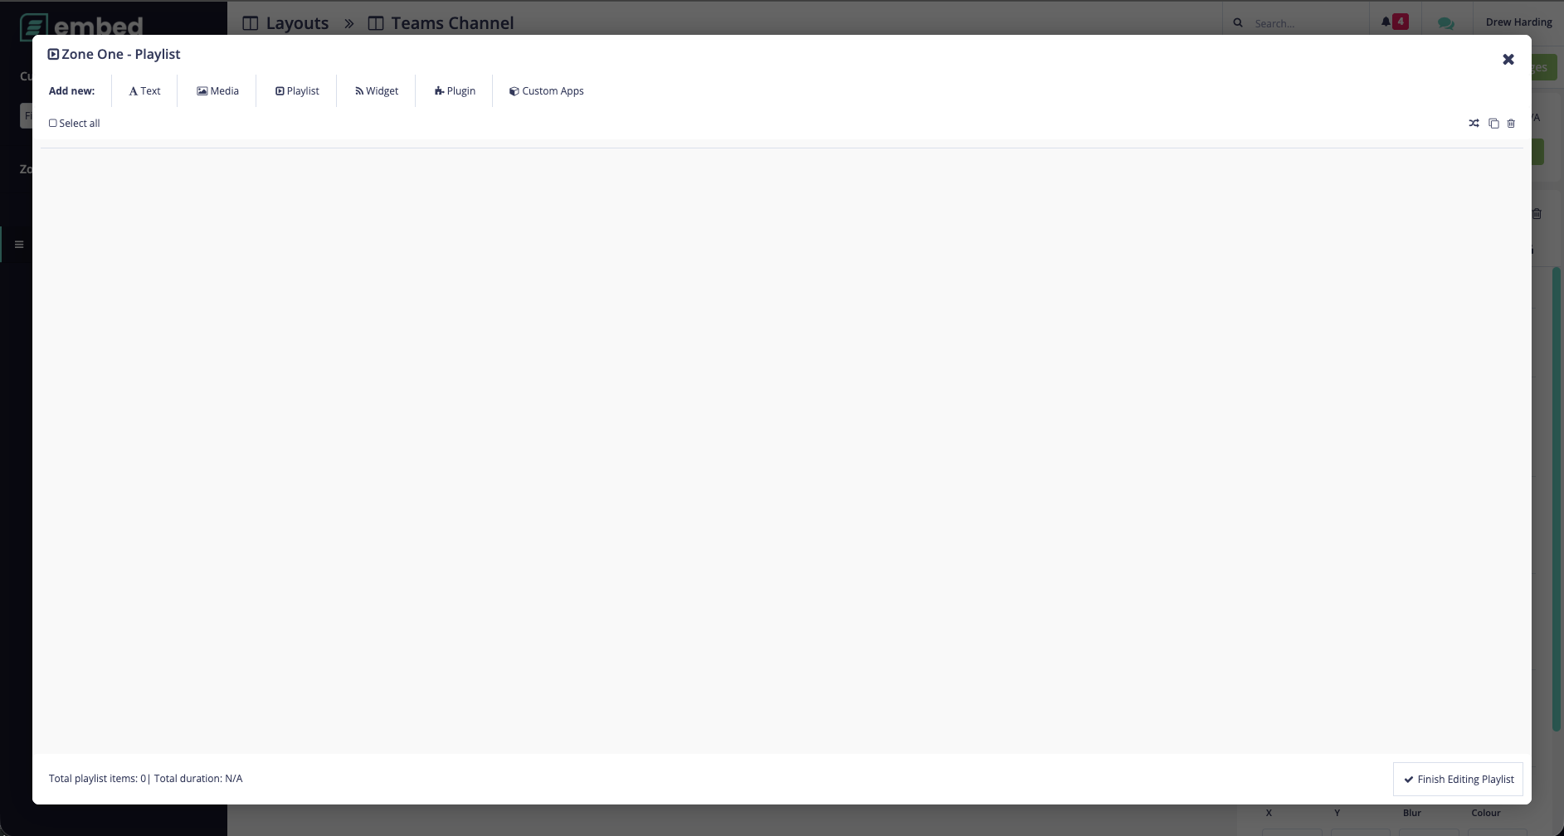Click the delete selected items trash icon

pos(1511,124)
